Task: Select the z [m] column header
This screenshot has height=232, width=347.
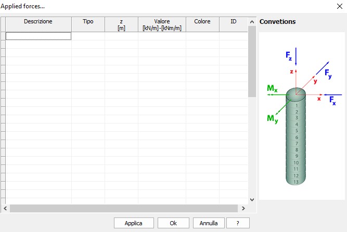Action: click(121, 24)
